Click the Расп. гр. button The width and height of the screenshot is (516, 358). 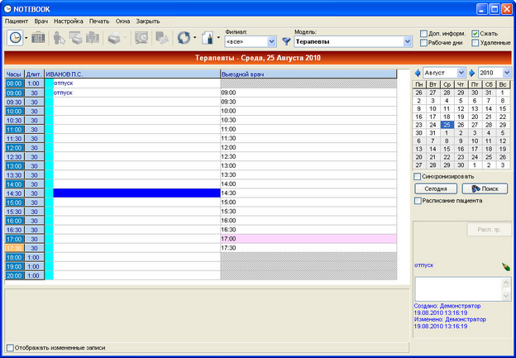pos(490,230)
